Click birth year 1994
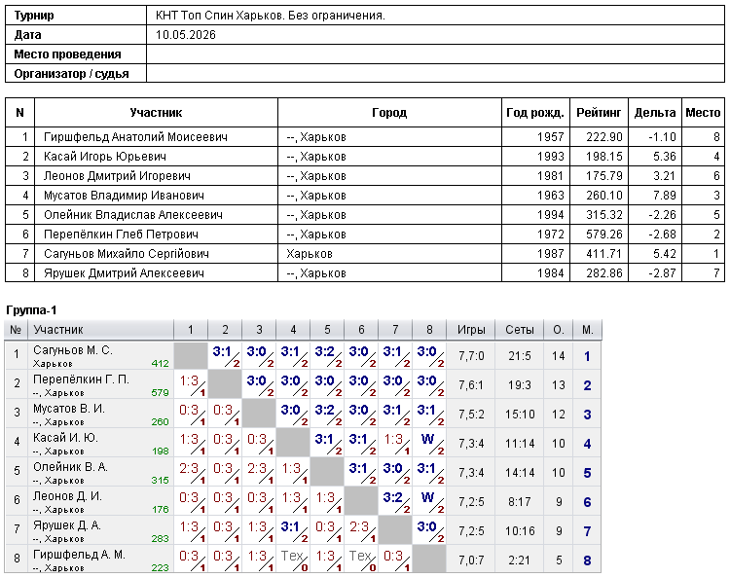 550,215
